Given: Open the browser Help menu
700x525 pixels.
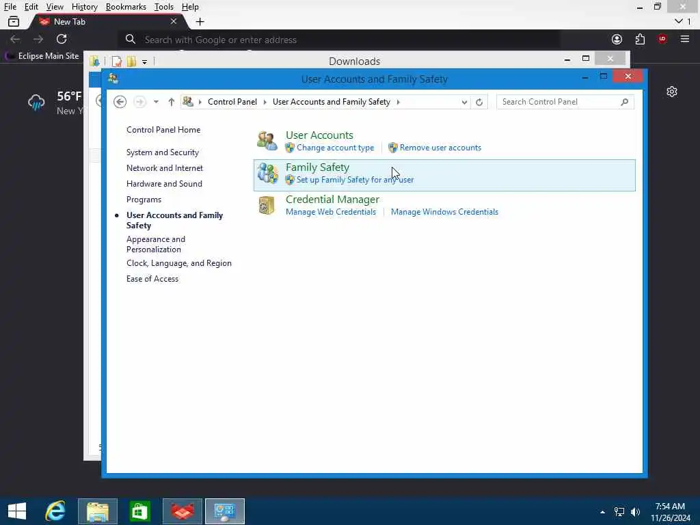Looking at the screenshot, I should click(x=190, y=7).
